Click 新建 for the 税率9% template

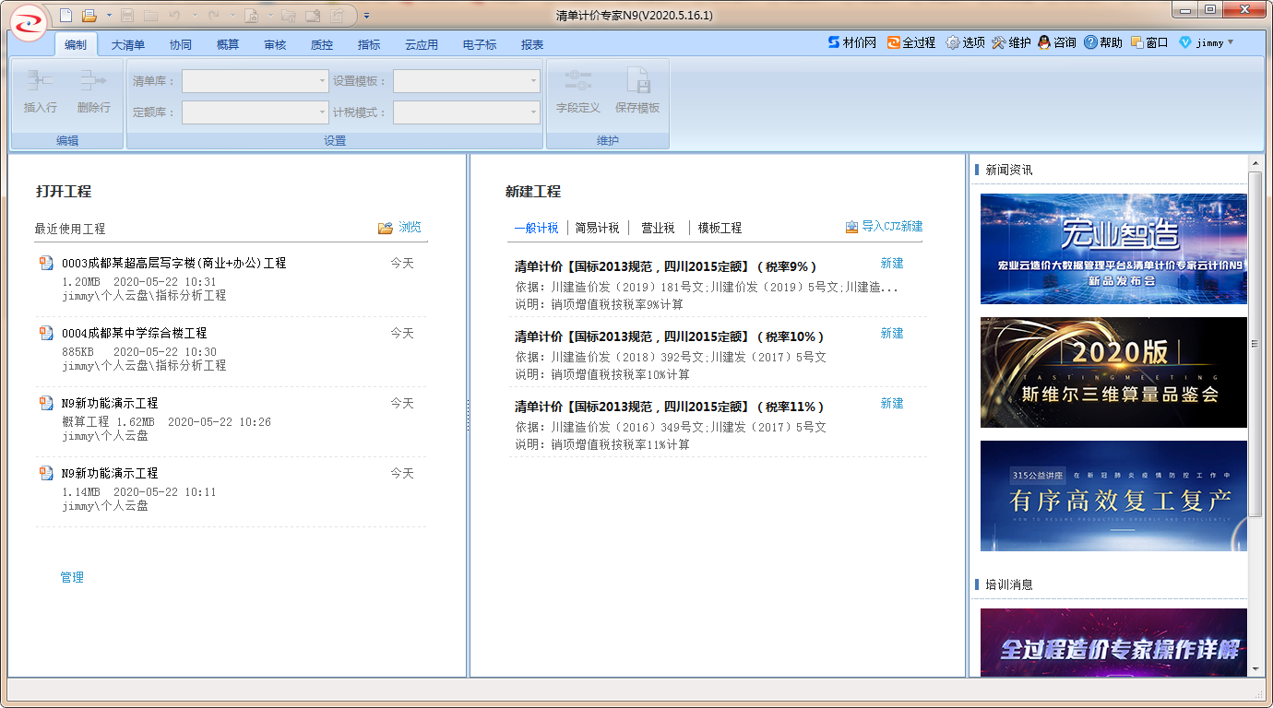(891, 263)
